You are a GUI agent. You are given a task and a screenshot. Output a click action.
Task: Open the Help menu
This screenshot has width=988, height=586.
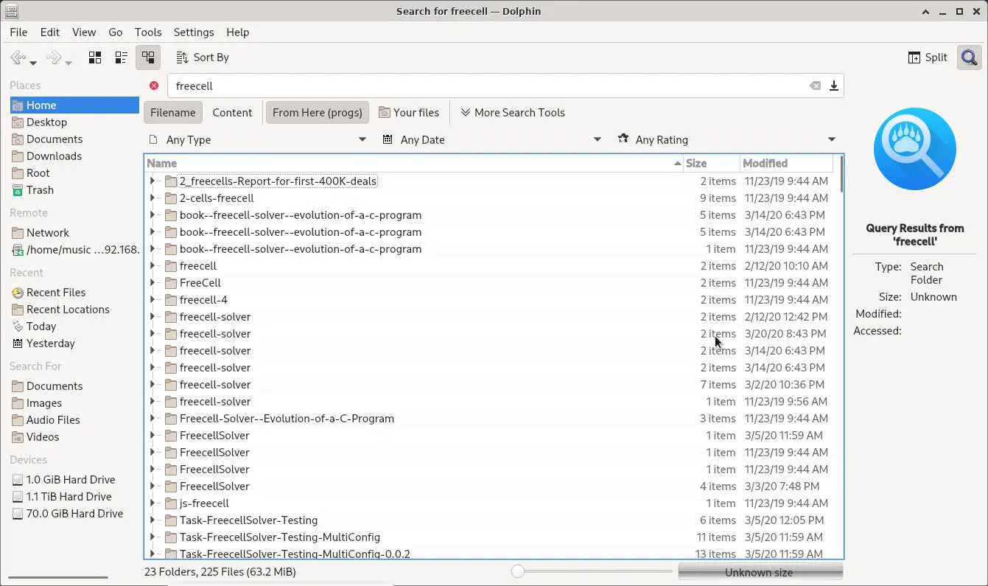[238, 32]
